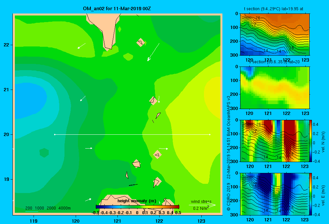Click the "-0.5" tick on height anomaly colorbar
This screenshot has width=329, height=224.
coord(95,213)
